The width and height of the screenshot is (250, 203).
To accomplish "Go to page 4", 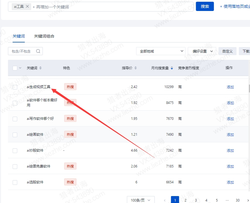I will tap(206, 200).
